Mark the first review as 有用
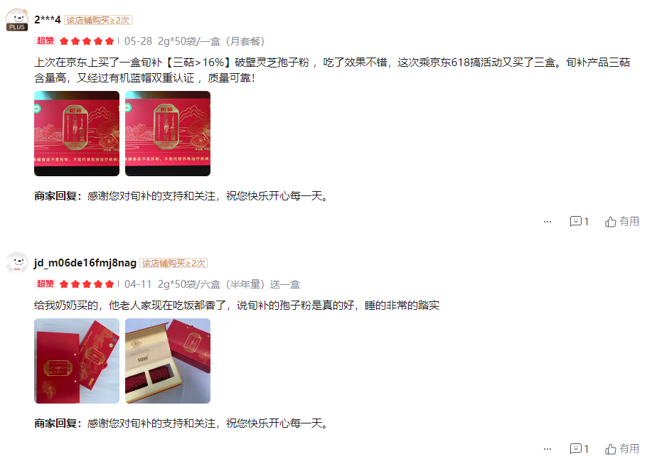 coord(622,222)
